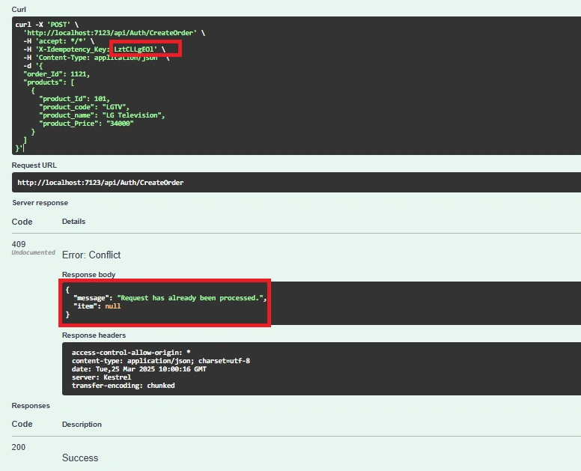Viewport: 581px width, 471px height.
Task: Click the curl command code block
Action: pos(296,85)
